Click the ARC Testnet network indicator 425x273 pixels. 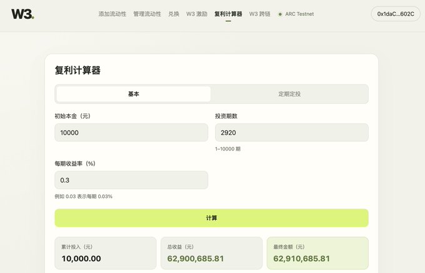point(296,14)
